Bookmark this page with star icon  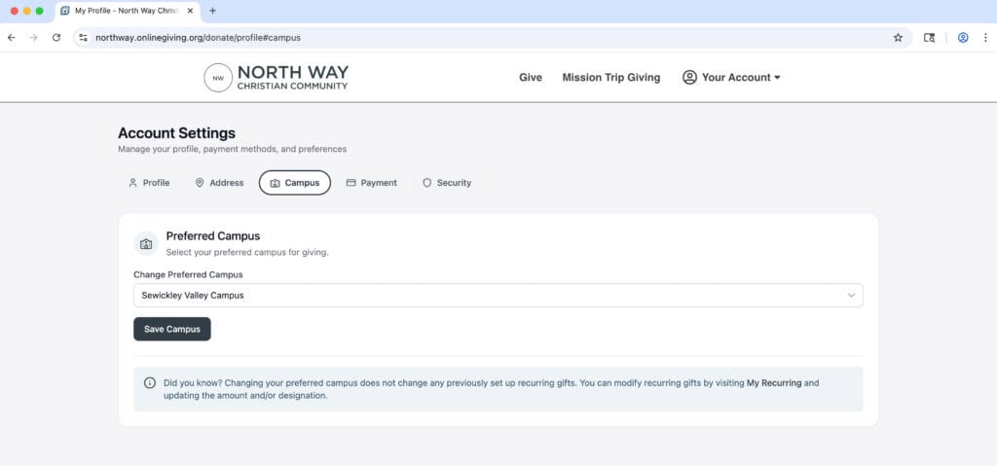898,37
